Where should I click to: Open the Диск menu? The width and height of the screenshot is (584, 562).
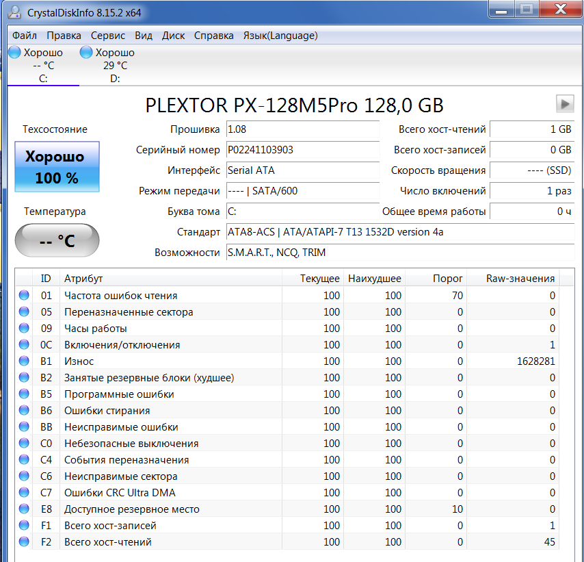173,36
